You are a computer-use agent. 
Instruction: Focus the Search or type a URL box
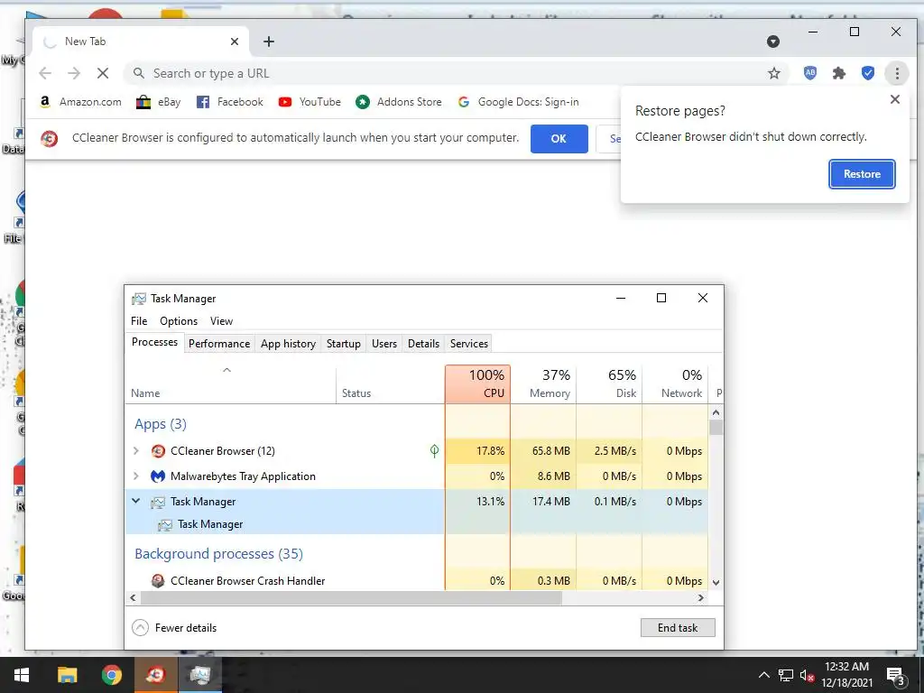(454, 73)
